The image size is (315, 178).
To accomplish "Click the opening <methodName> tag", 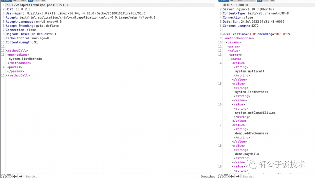I will tap(18, 55).
